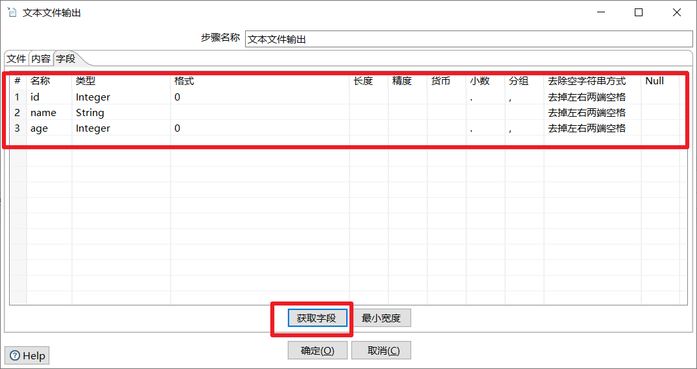This screenshot has height=369, width=697.
Task: Minimize the 文本文件输出 dialog
Action: tap(600, 12)
